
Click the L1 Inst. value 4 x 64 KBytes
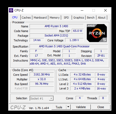tap(82, 79)
